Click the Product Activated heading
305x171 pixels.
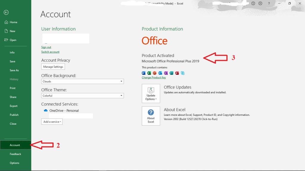pyautogui.click(x=158, y=56)
